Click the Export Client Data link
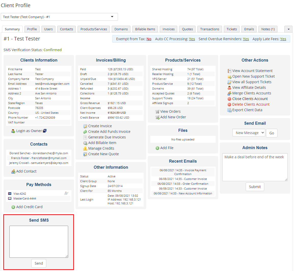This screenshot has width=294, height=271. click(x=247, y=110)
